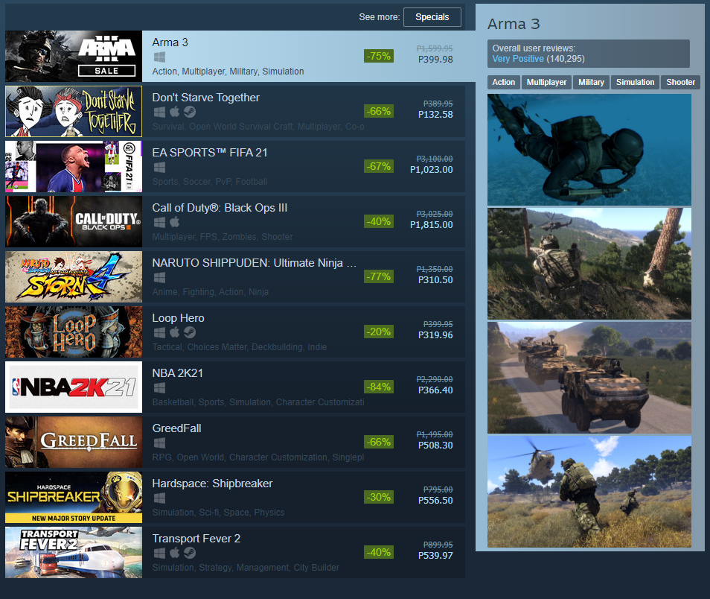Open EA SPORTS FIFA 21 title
The width and height of the screenshot is (710, 599).
click(x=210, y=153)
